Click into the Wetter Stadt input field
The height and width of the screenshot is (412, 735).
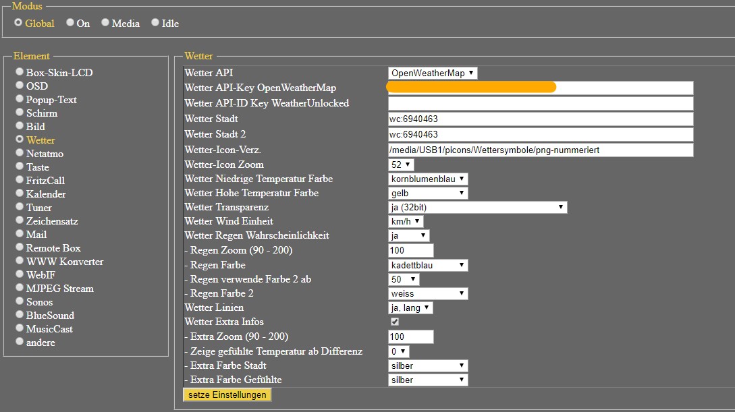(540, 119)
